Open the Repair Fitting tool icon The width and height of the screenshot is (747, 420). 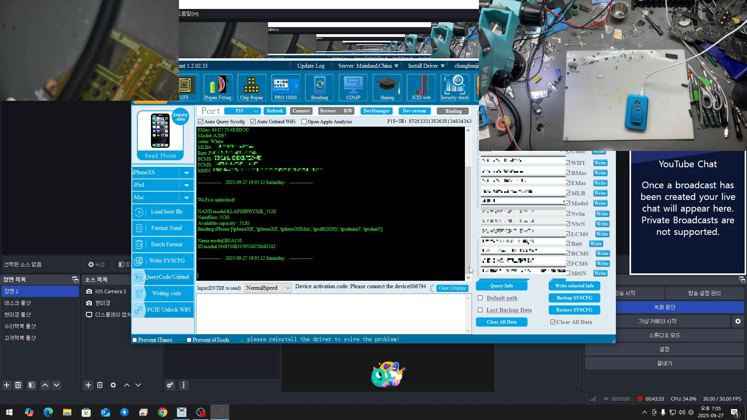pos(218,87)
